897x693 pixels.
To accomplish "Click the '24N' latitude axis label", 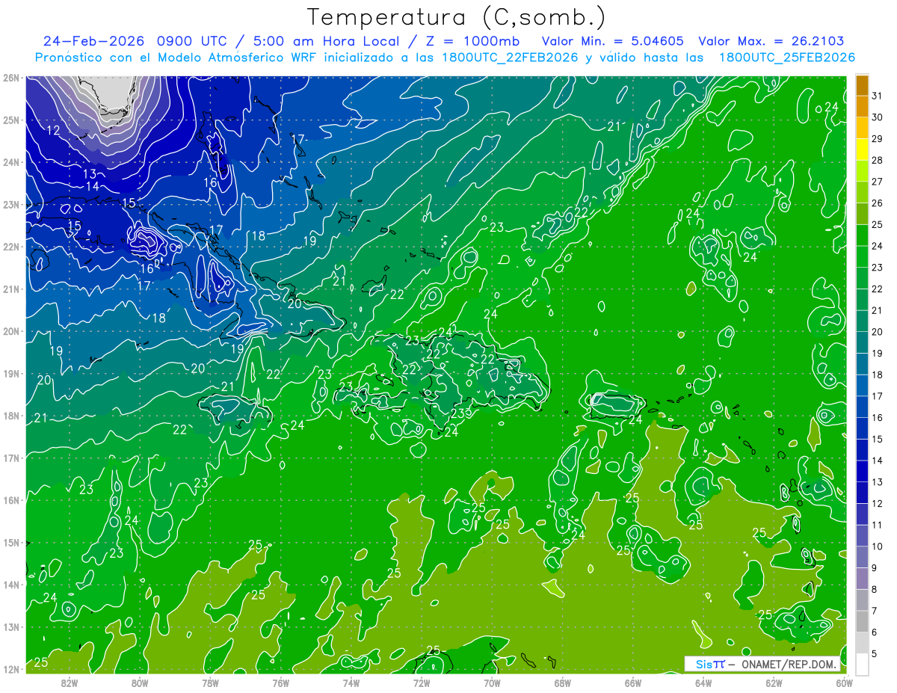I will pyautogui.click(x=10, y=162).
